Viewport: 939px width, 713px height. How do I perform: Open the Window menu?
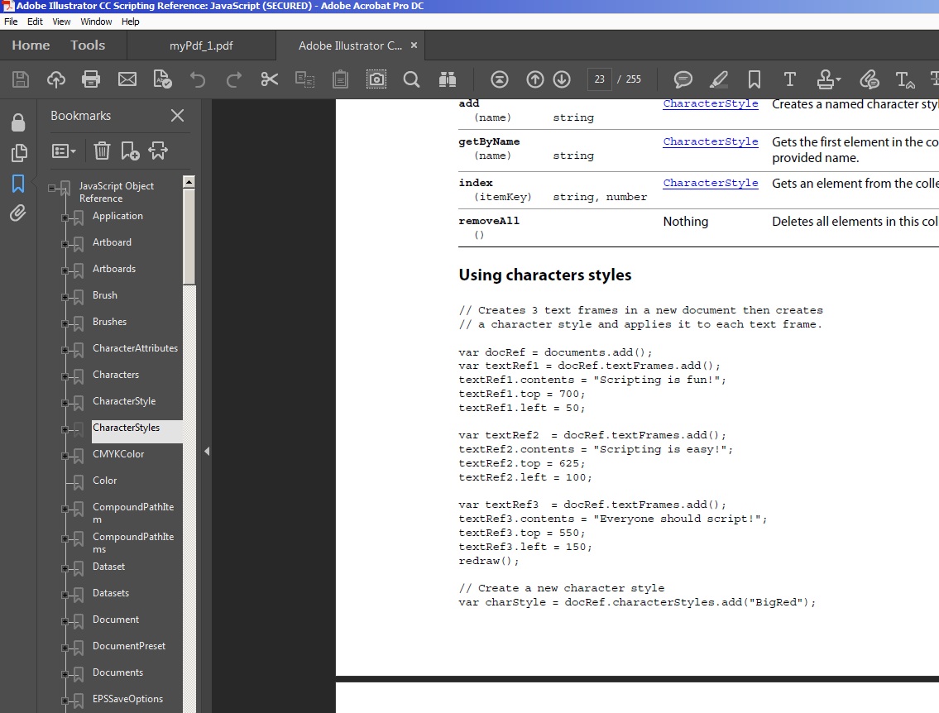[x=96, y=22]
